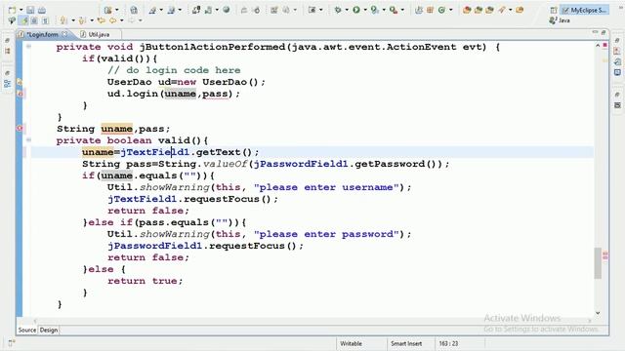Click the New file toolbar icon
Viewport: 625px width, 351px height.
13,10
